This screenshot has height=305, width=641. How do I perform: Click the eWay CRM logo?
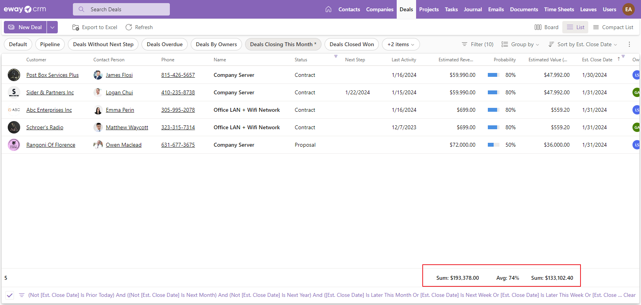coord(25,9)
